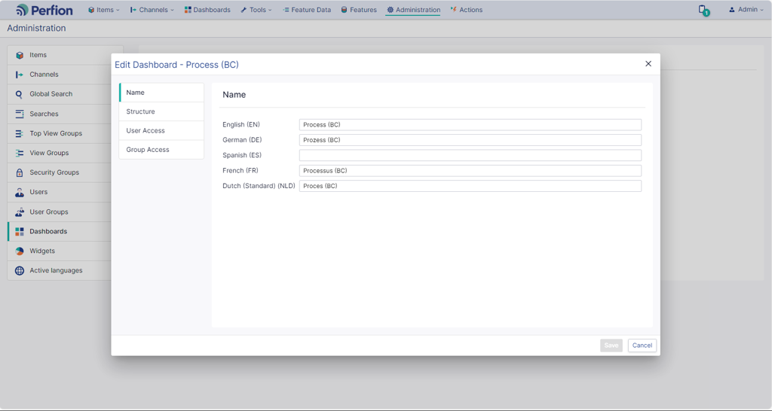Click the Save button

coord(611,346)
